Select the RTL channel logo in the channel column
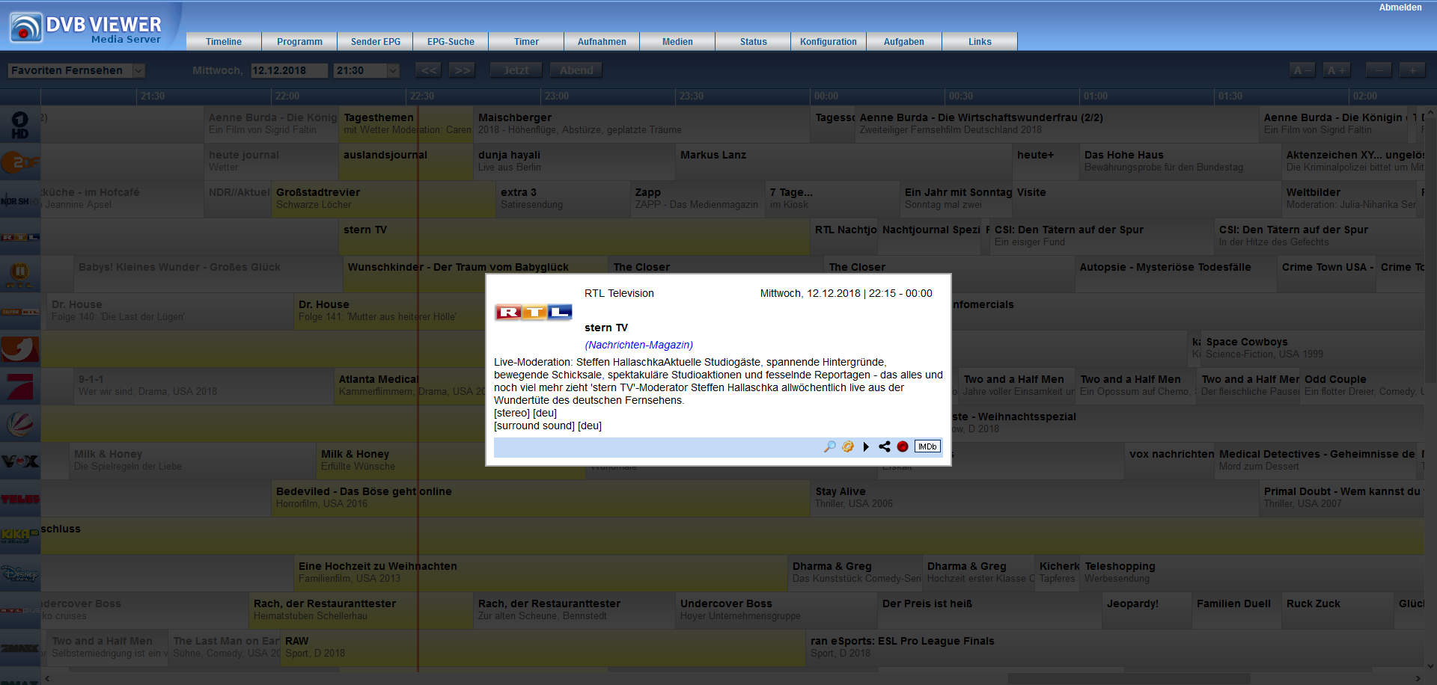The width and height of the screenshot is (1437, 685). click(20, 237)
